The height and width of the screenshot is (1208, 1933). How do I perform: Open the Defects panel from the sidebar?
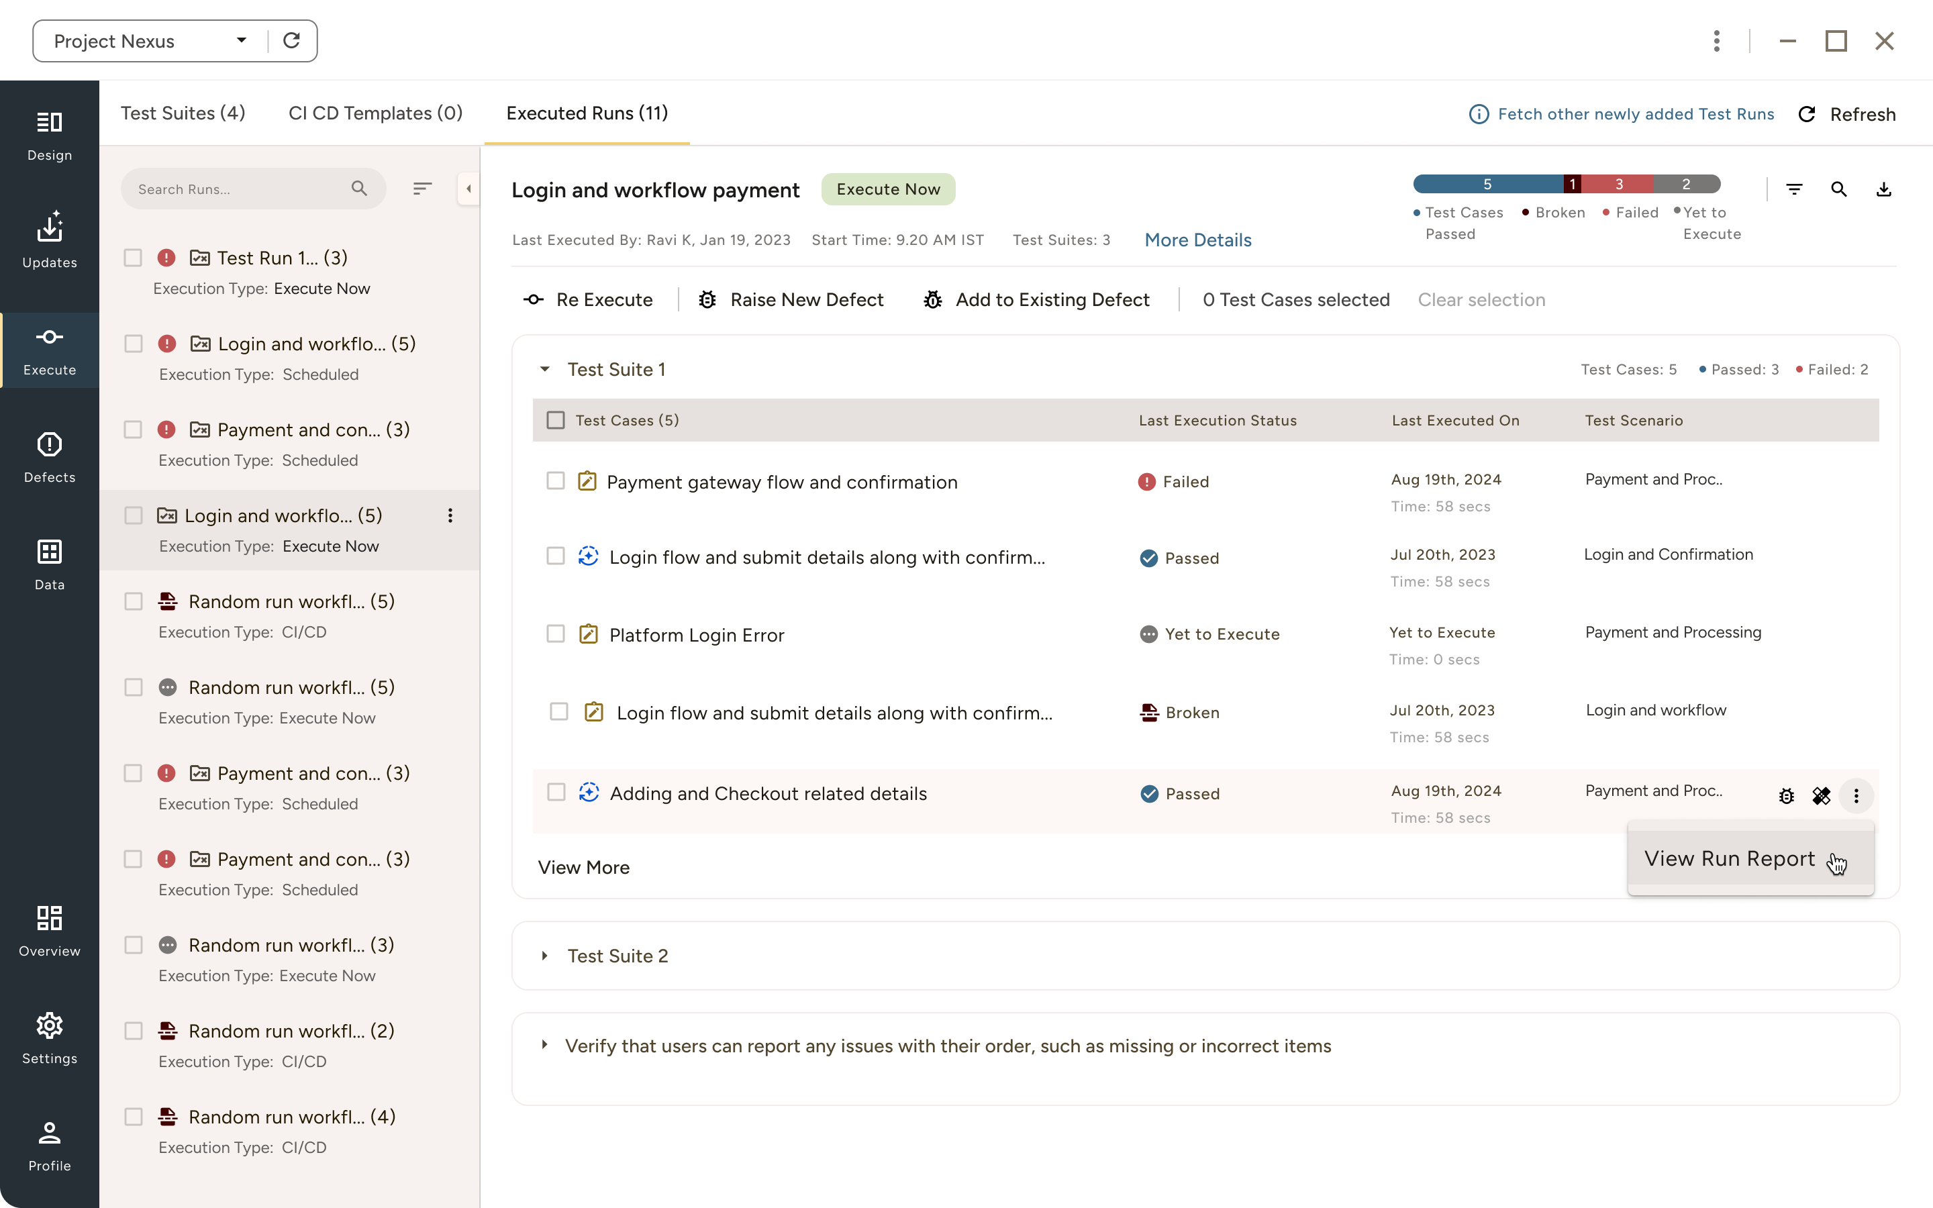click(x=49, y=457)
